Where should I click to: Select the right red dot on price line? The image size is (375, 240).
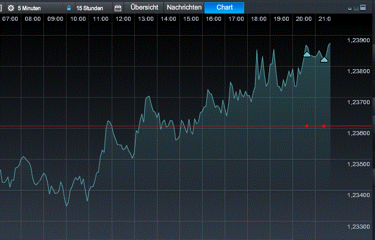coord(324,126)
